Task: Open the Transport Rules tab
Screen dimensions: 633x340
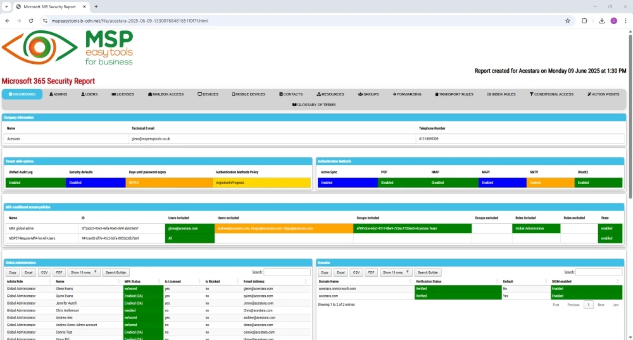Action: [454, 94]
